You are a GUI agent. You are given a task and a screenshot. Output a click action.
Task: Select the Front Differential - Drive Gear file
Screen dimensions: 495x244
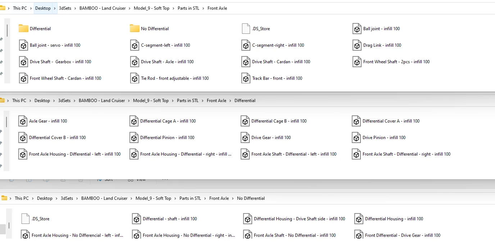(x=402, y=235)
